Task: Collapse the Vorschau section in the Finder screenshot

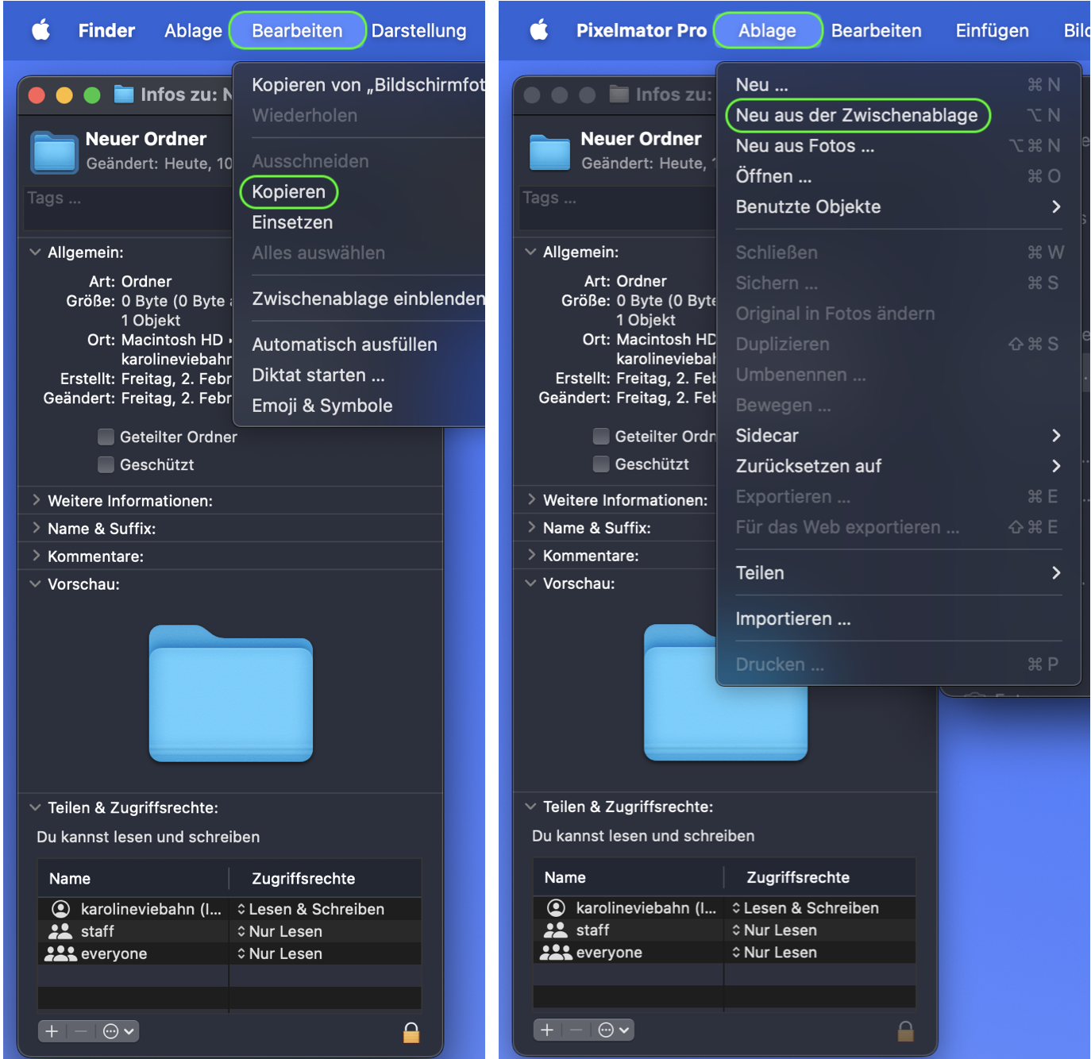Action: point(36,583)
